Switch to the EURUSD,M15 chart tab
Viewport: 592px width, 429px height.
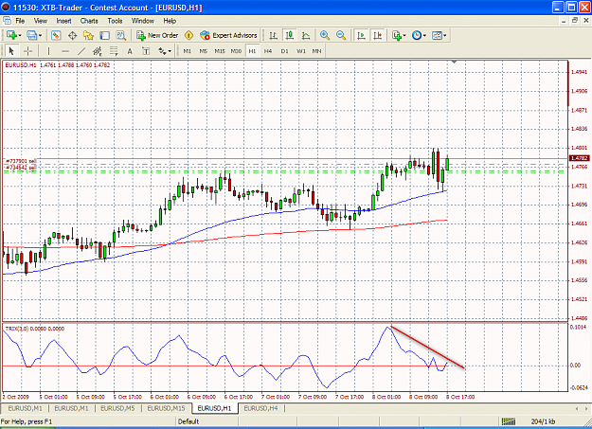(x=166, y=408)
